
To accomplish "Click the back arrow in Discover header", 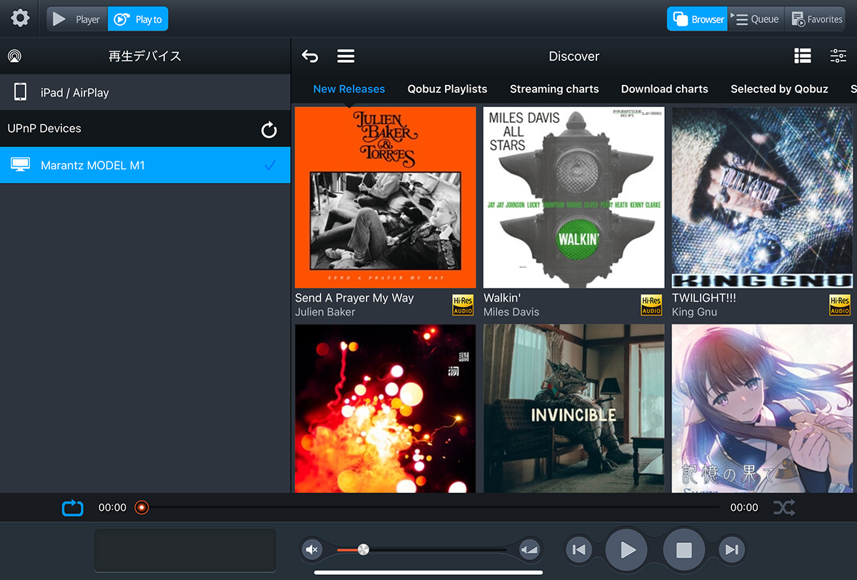I will [x=310, y=56].
